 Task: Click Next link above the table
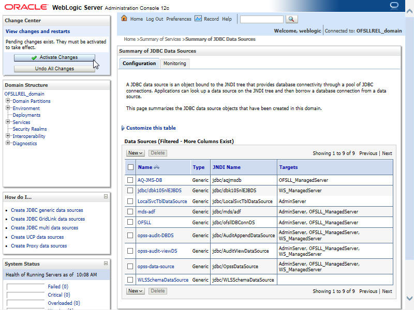pos(387,153)
